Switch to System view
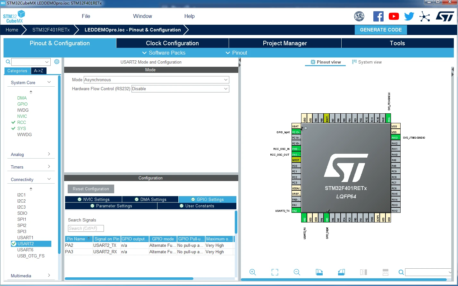The width and height of the screenshot is (458, 286). [367, 62]
